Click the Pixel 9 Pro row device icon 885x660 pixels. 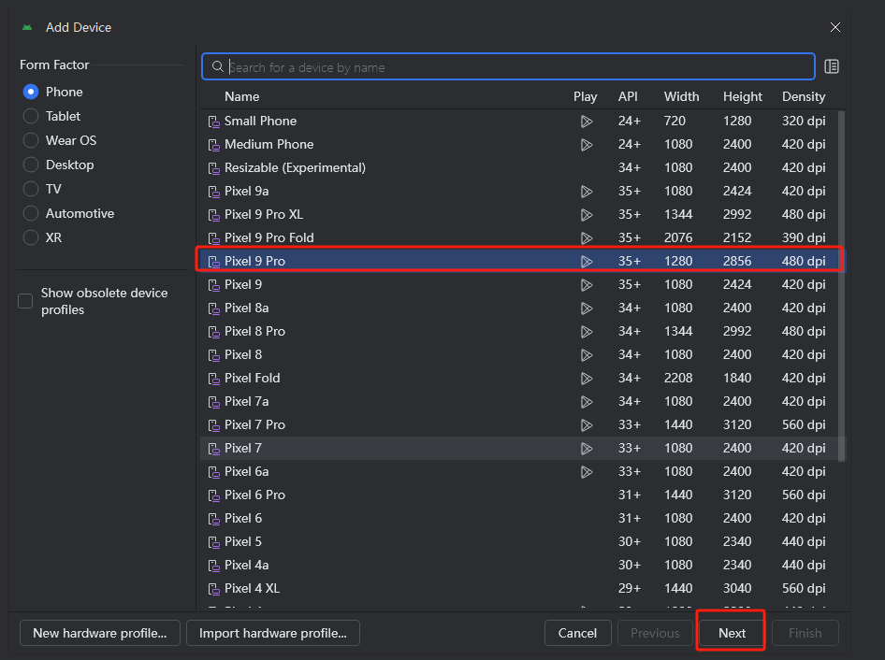click(214, 262)
